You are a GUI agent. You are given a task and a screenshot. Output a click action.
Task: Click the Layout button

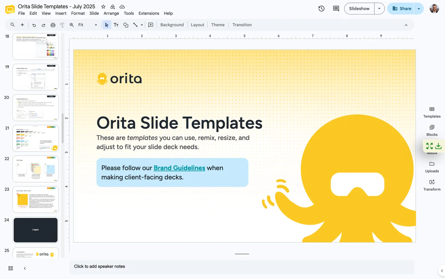click(197, 25)
